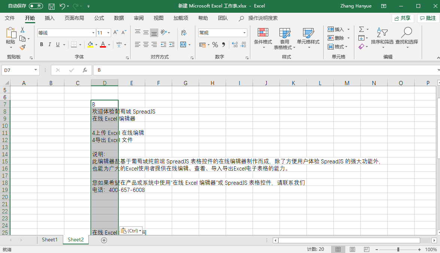Open the Page Layout (页面布局) tab

click(74, 18)
